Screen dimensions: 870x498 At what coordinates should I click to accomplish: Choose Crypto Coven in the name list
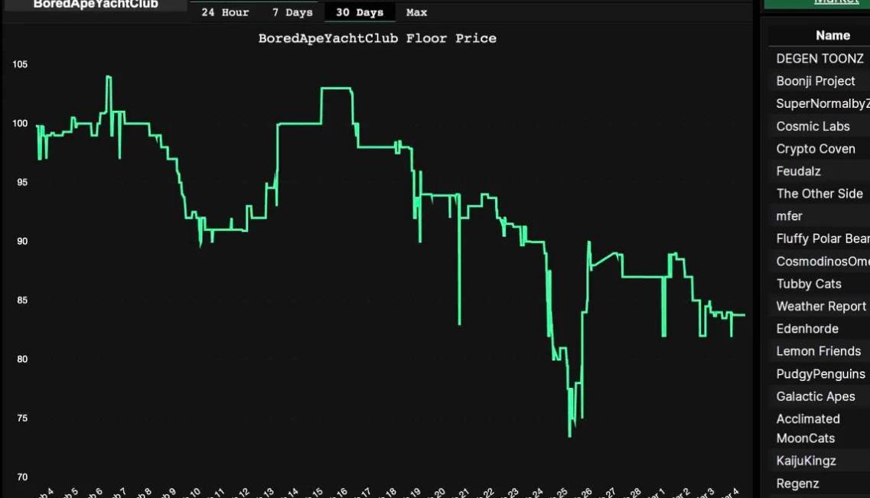(x=816, y=148)
